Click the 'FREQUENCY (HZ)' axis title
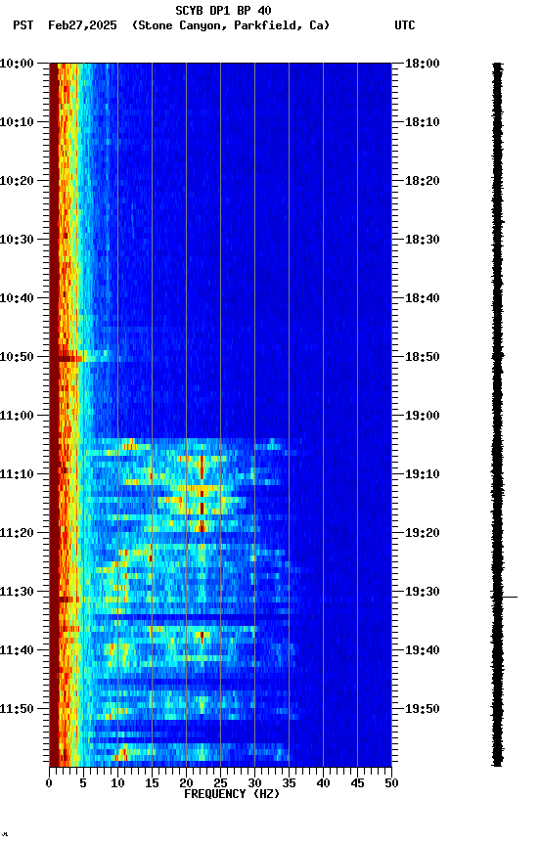540x845 pixels. tap(232, 794)
